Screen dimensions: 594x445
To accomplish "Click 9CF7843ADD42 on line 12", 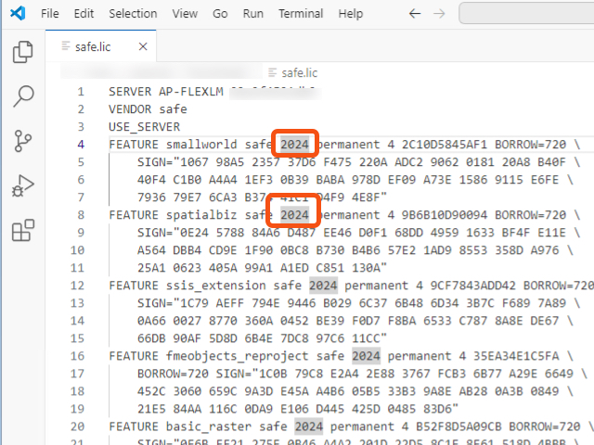I will coord(473,286).
